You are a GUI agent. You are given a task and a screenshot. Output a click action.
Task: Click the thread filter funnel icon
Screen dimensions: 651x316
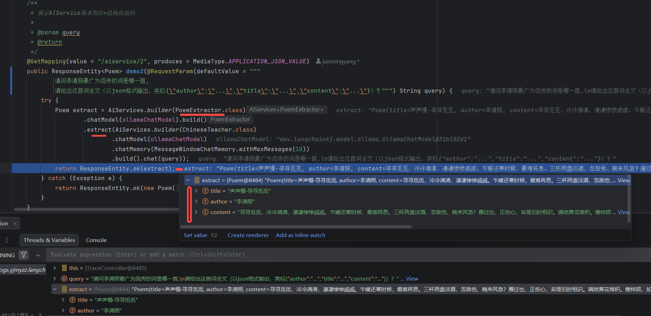[x=24, y=255]
